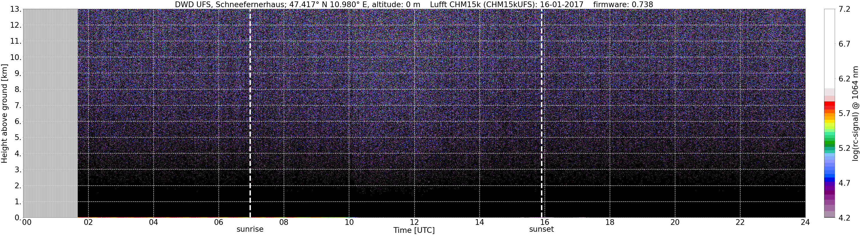
Task: Click time tick label 14
Action: [x=479, y=223]
